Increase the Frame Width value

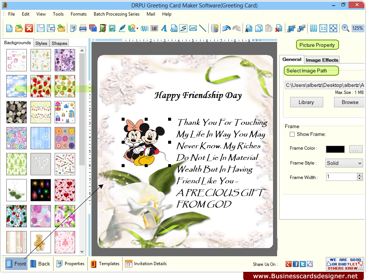pos(360,175)
